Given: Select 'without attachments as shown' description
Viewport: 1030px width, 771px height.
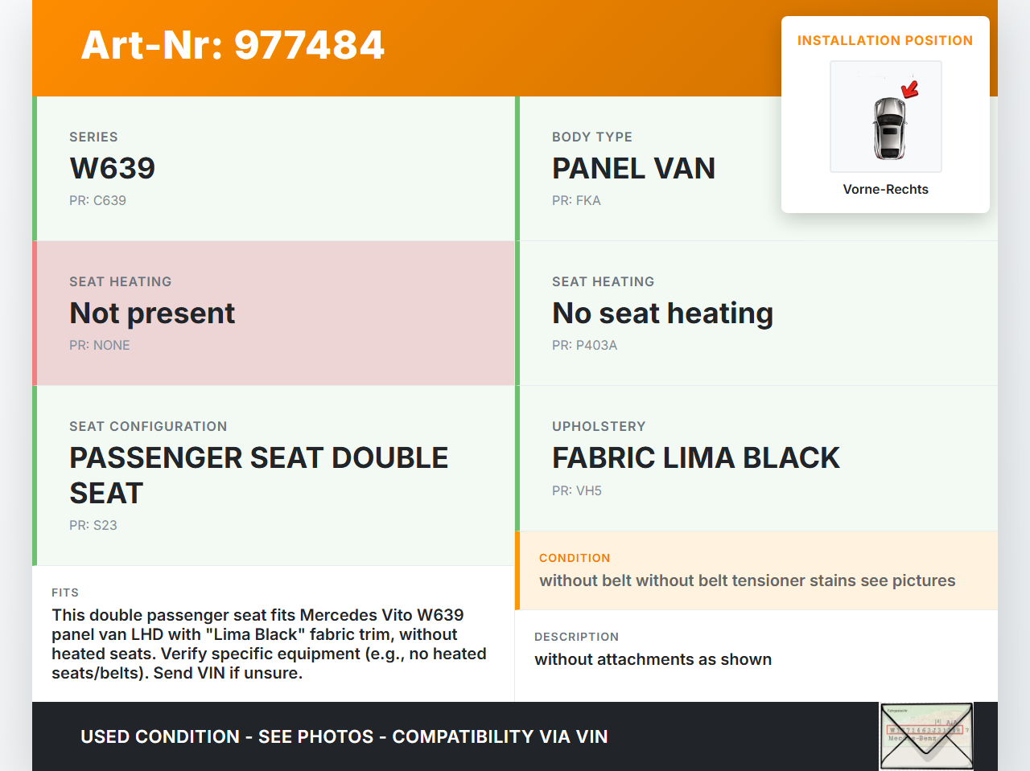Looking at the screenshot, I should 653,659.
